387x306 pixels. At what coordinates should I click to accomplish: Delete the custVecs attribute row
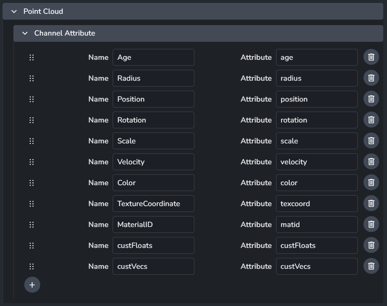(371, 266)
